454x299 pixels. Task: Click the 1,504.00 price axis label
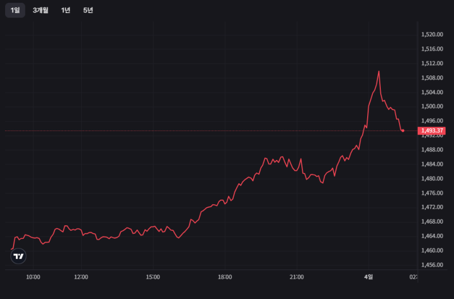[x=432, y=92]
